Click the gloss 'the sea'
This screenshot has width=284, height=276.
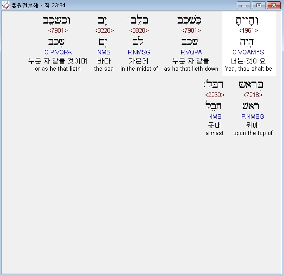tap(104, 69)
